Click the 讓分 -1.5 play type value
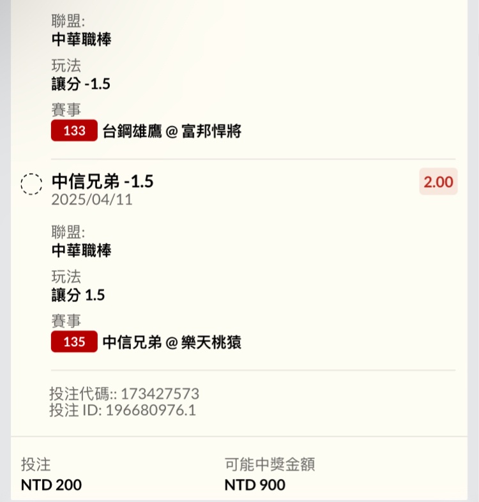Image resolution: width=479 pixels, height=502 pixels. point(81,84)
